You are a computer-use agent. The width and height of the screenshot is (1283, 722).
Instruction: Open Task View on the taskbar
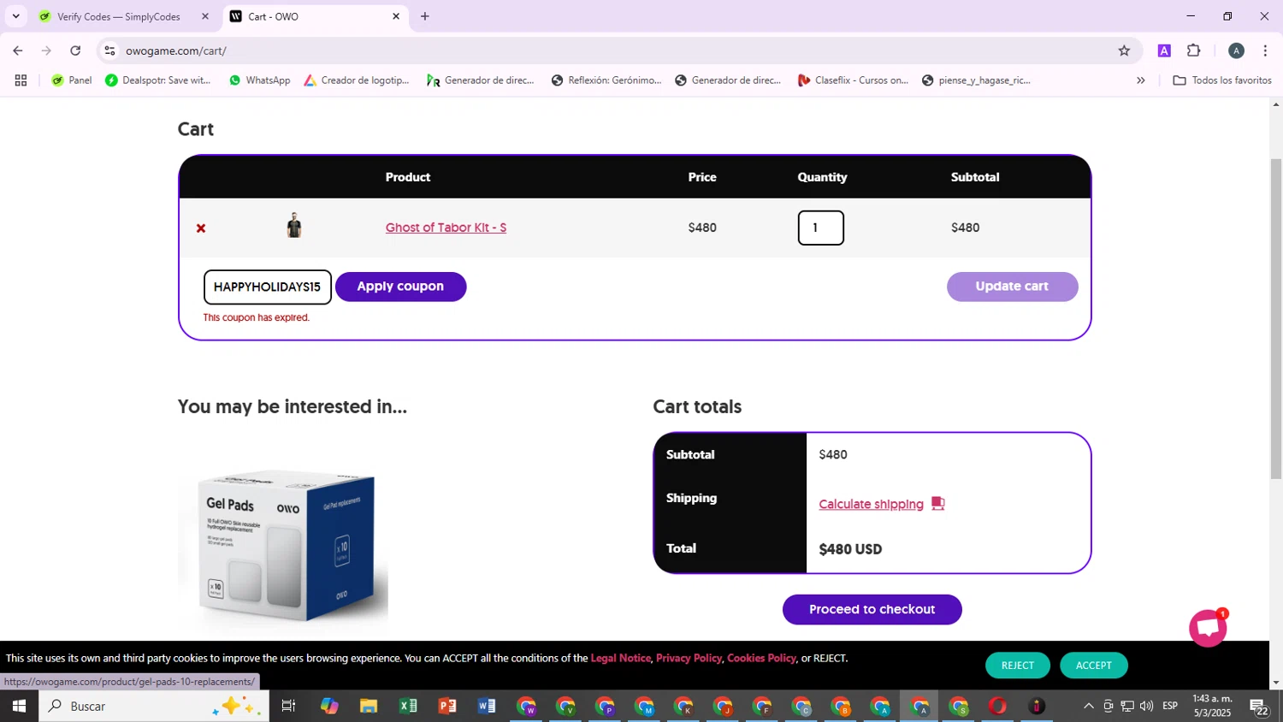click(x=288, y=706)
